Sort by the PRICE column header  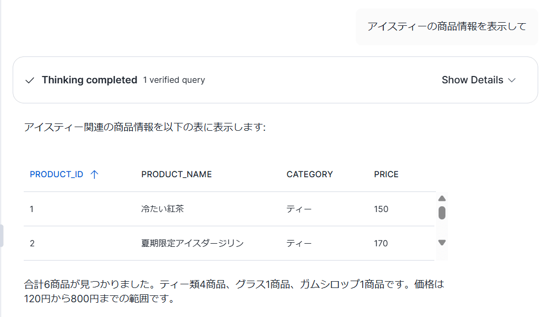[x=386, y=175]
